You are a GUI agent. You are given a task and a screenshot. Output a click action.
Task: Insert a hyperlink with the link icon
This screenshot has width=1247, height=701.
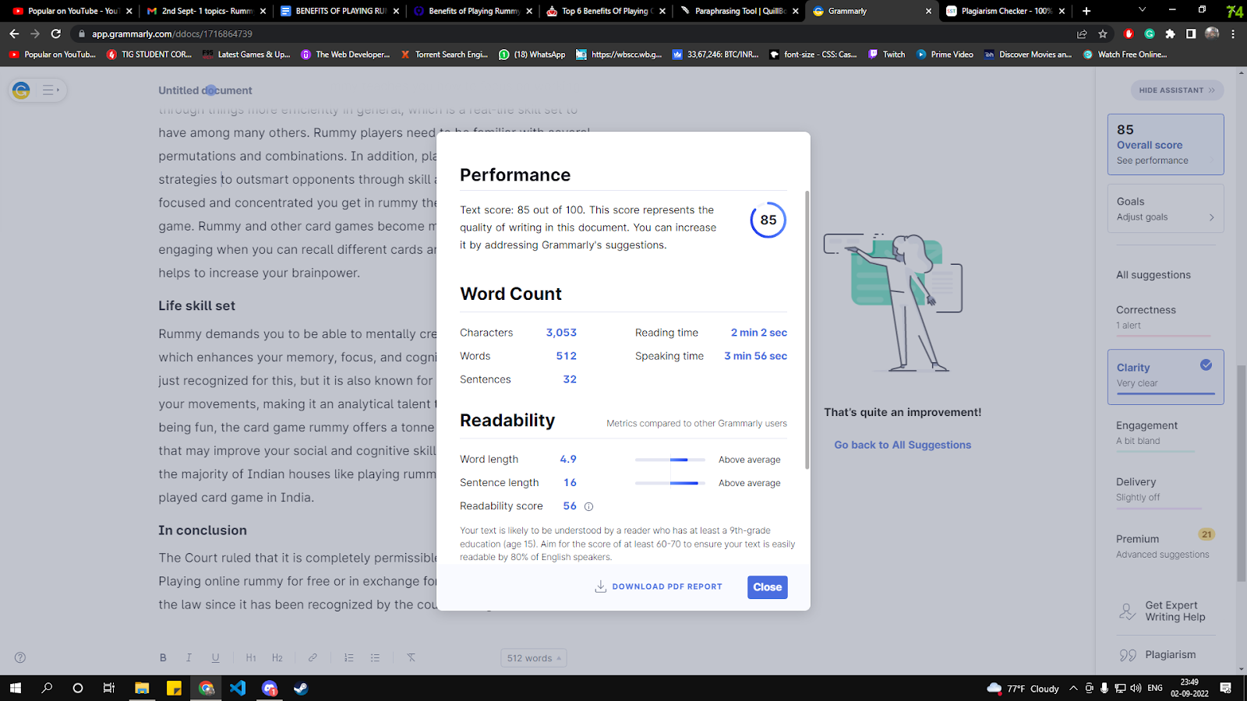313,657
